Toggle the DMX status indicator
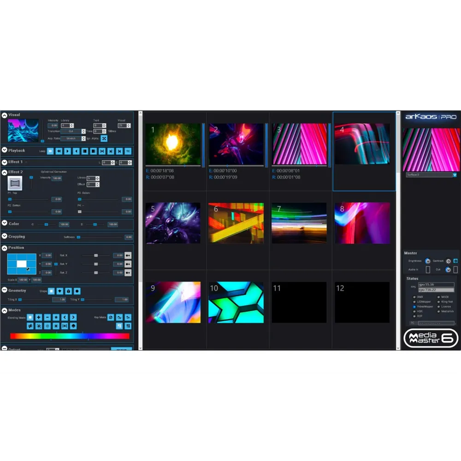This screenshot has width=461, height=461. (x=414, y=297)
